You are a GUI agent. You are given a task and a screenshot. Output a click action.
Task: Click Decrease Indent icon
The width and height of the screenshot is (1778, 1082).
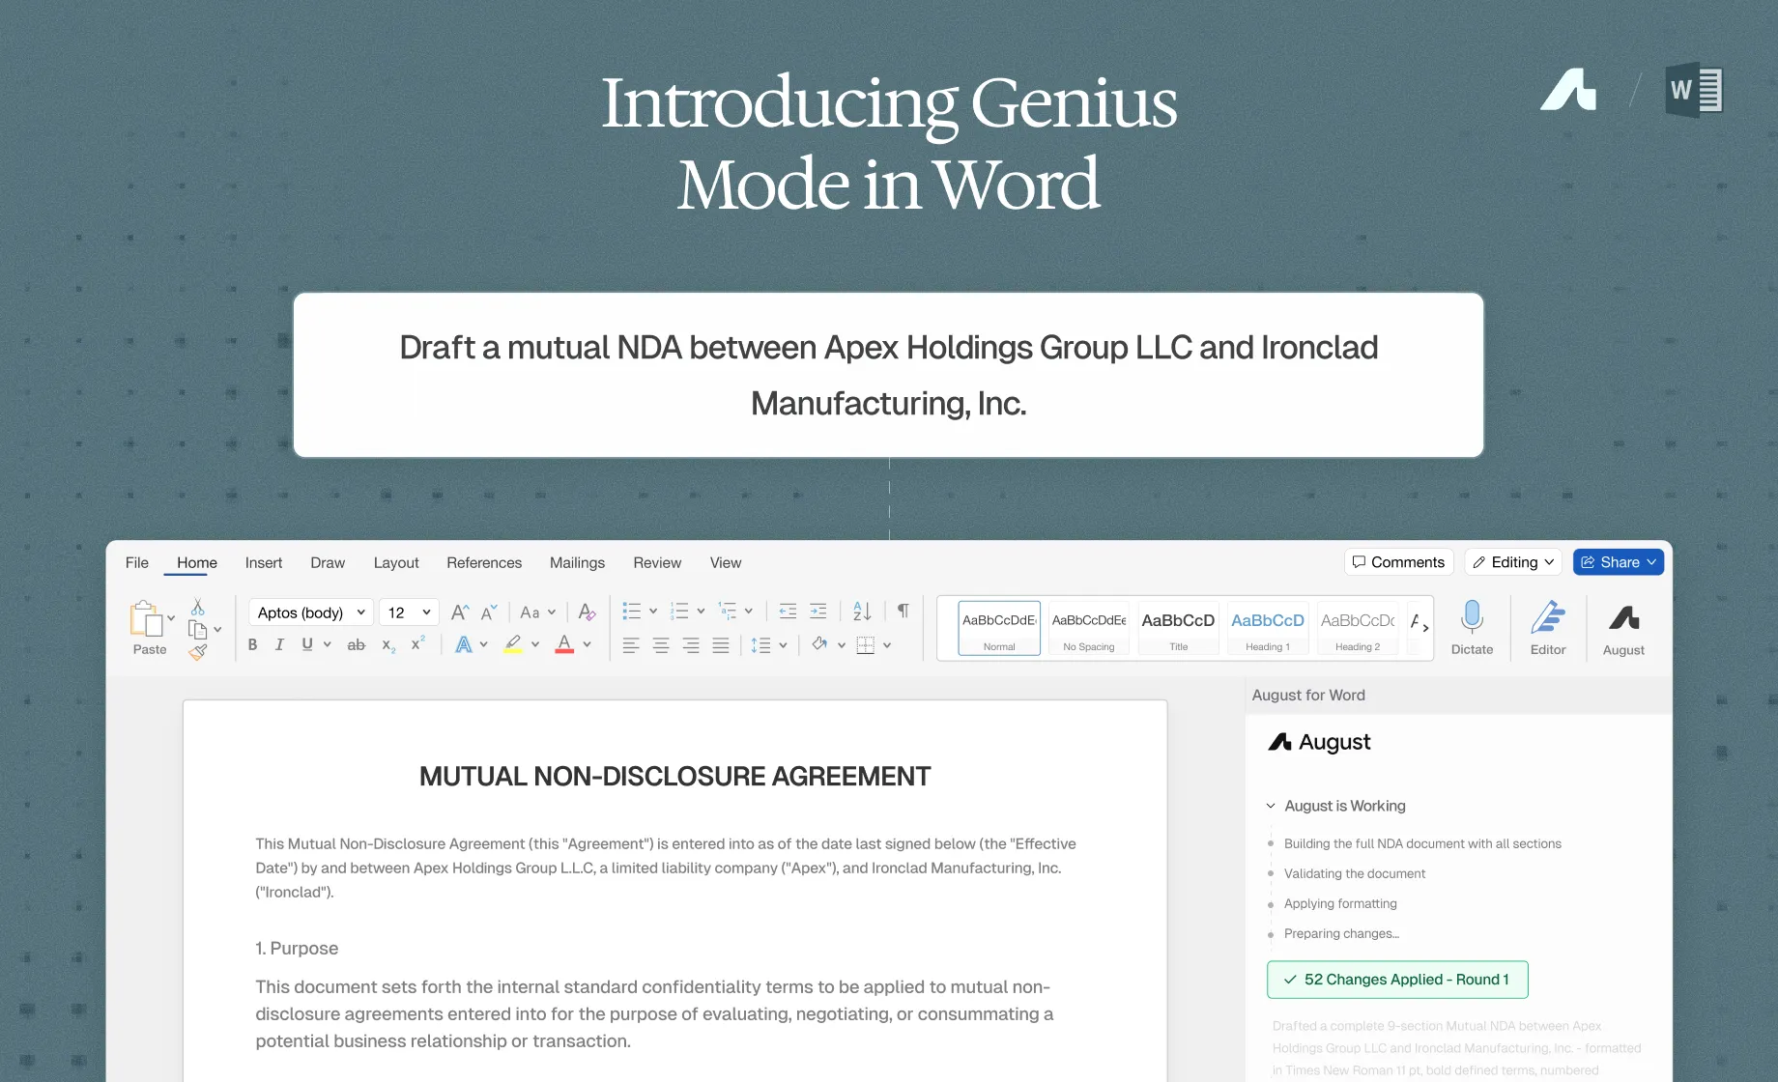point(788,612)
